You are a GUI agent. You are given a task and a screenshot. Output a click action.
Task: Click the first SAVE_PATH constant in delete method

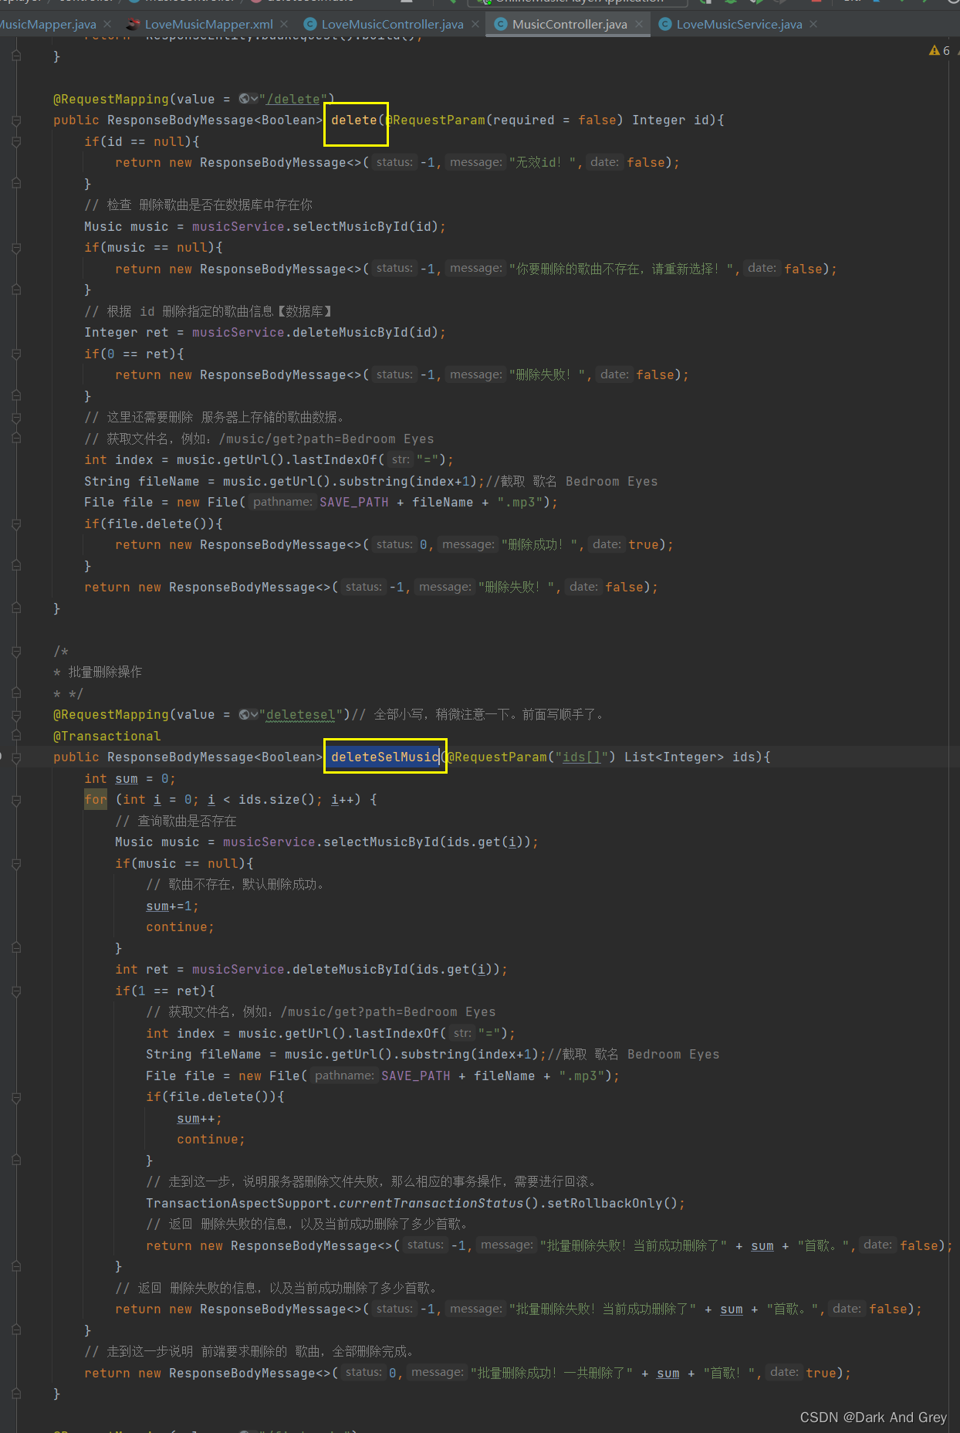point(354,503)
